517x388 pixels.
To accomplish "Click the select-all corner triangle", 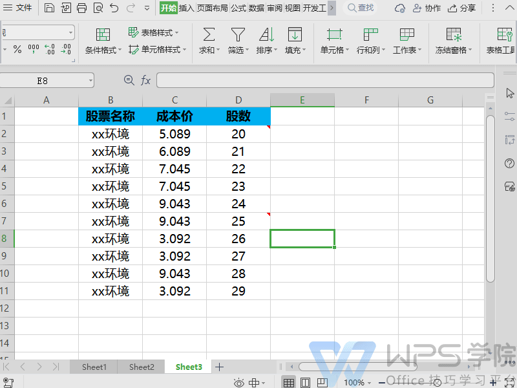I will pyautogui.click(x=7, y=100).
